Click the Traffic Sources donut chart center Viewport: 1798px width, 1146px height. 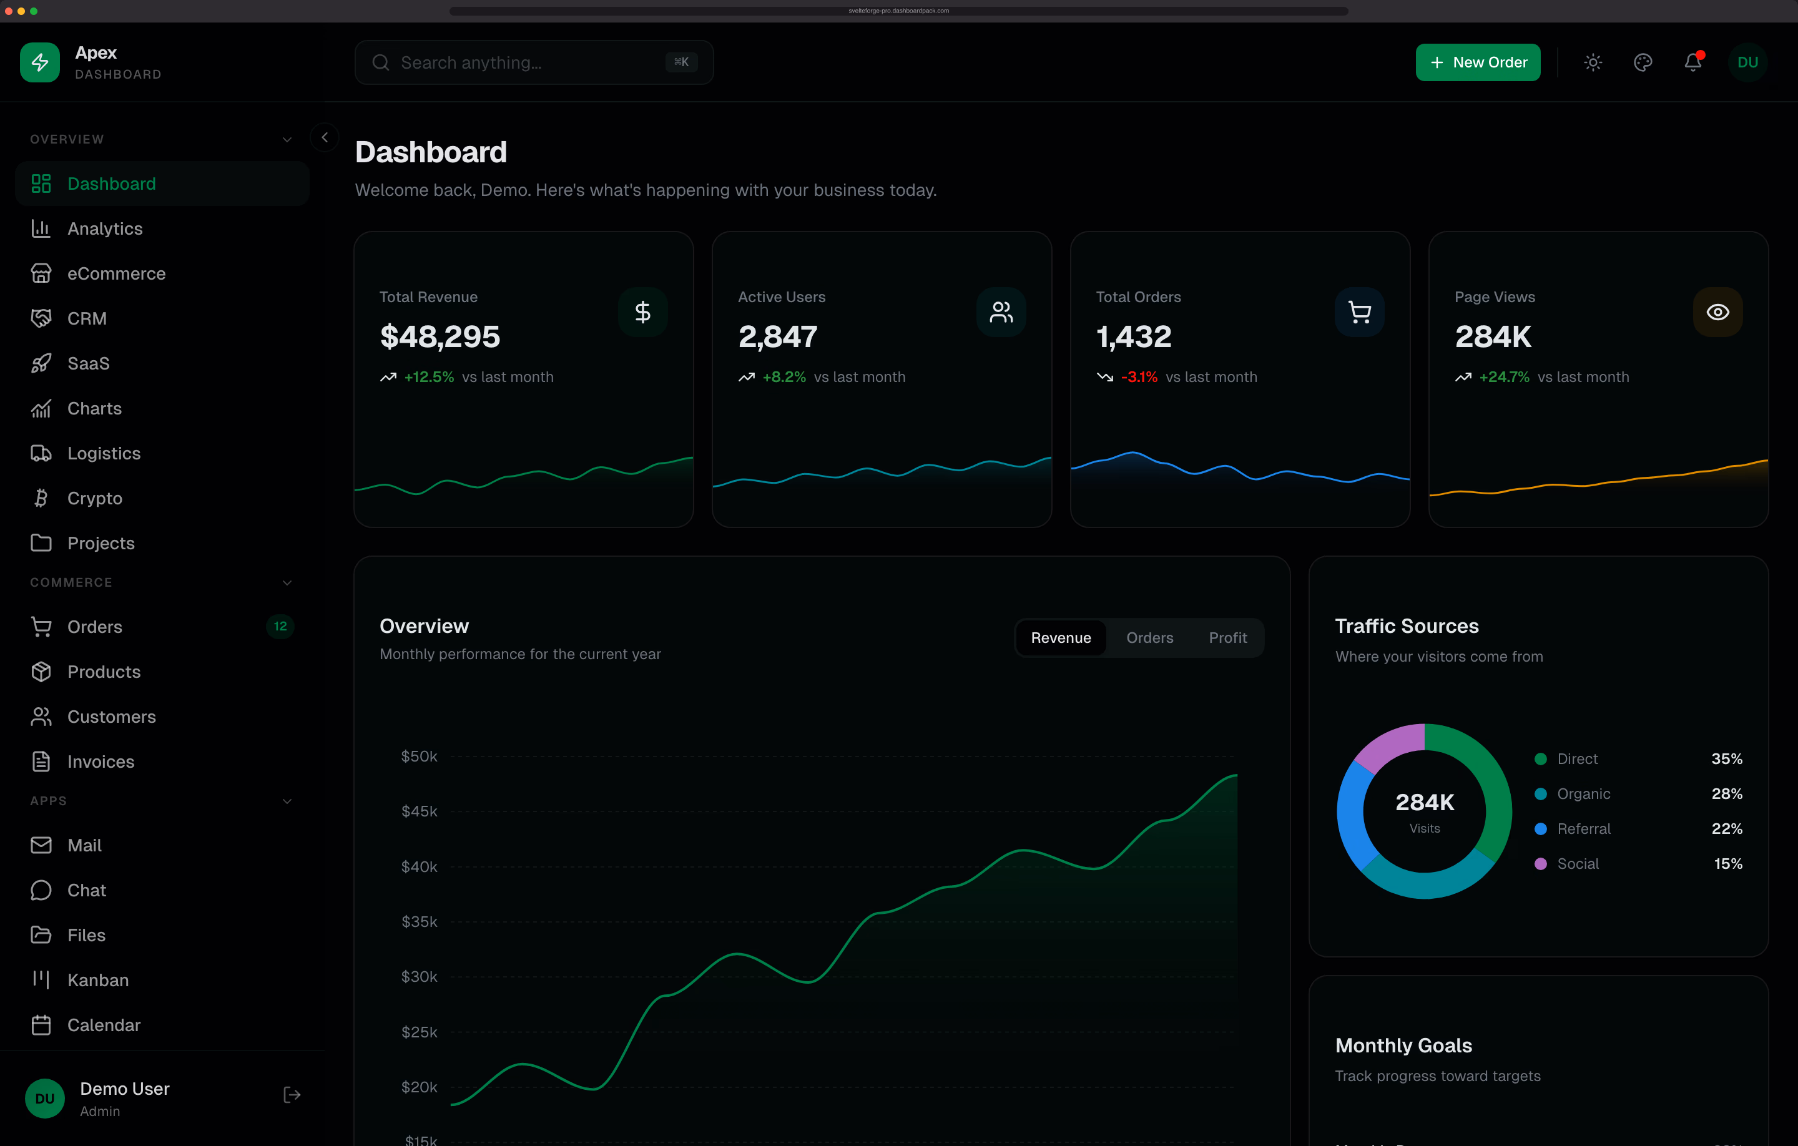pos(1424,811)
